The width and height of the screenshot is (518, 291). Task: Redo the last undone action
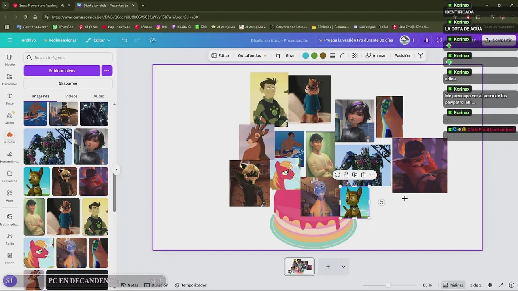[137, 40]
